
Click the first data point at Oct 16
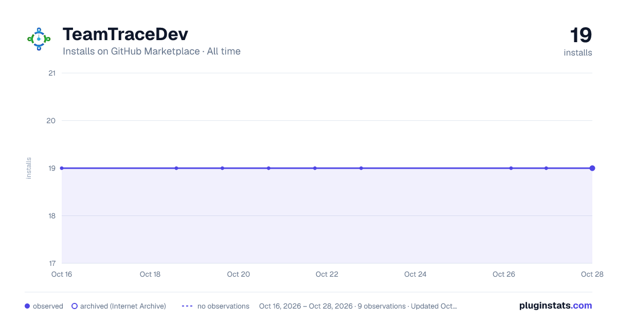click(x=62, y=168)
